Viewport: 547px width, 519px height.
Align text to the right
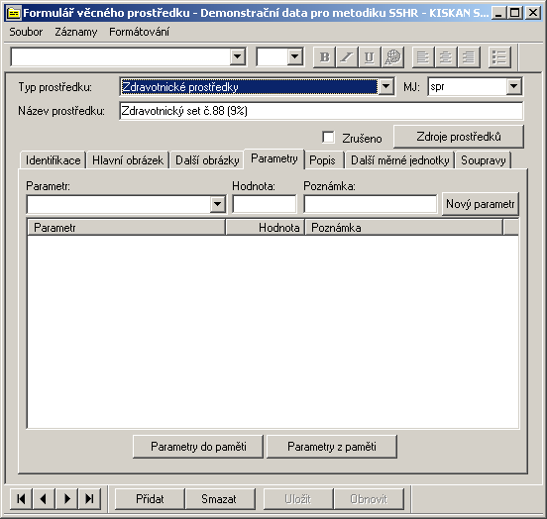pos(469,56)
